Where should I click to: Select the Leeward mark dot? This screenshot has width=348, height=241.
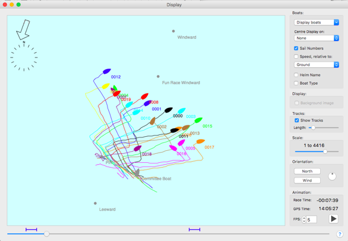click(x=95, y=203)
